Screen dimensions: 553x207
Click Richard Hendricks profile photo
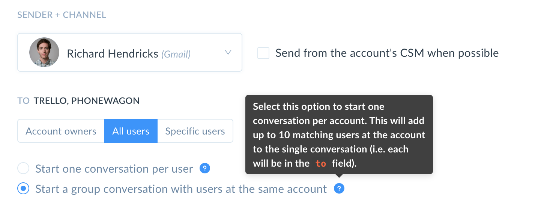44,53
